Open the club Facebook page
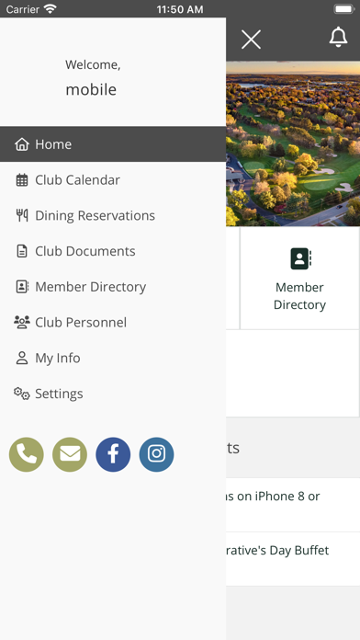Viewport: 360px width, 640px height. pyautogui.click(x=113, y=454)
